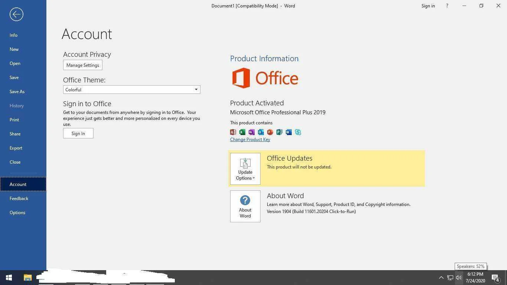Click the speaker volume tray icon
The height and width of the screenshot is (285, 507).
(x=459, y=278)
